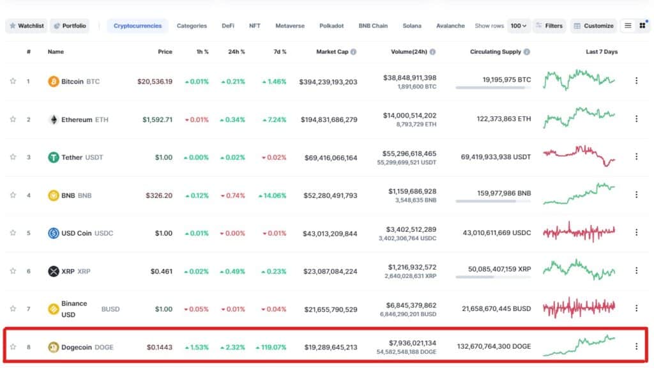Viewport: 654px width, 368px height.
Task: Open the Filters panel
Action: click(549, 26)
